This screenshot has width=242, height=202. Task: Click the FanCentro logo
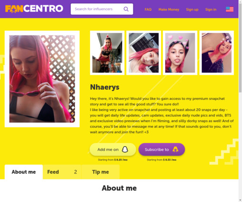[x=34, y=9]
